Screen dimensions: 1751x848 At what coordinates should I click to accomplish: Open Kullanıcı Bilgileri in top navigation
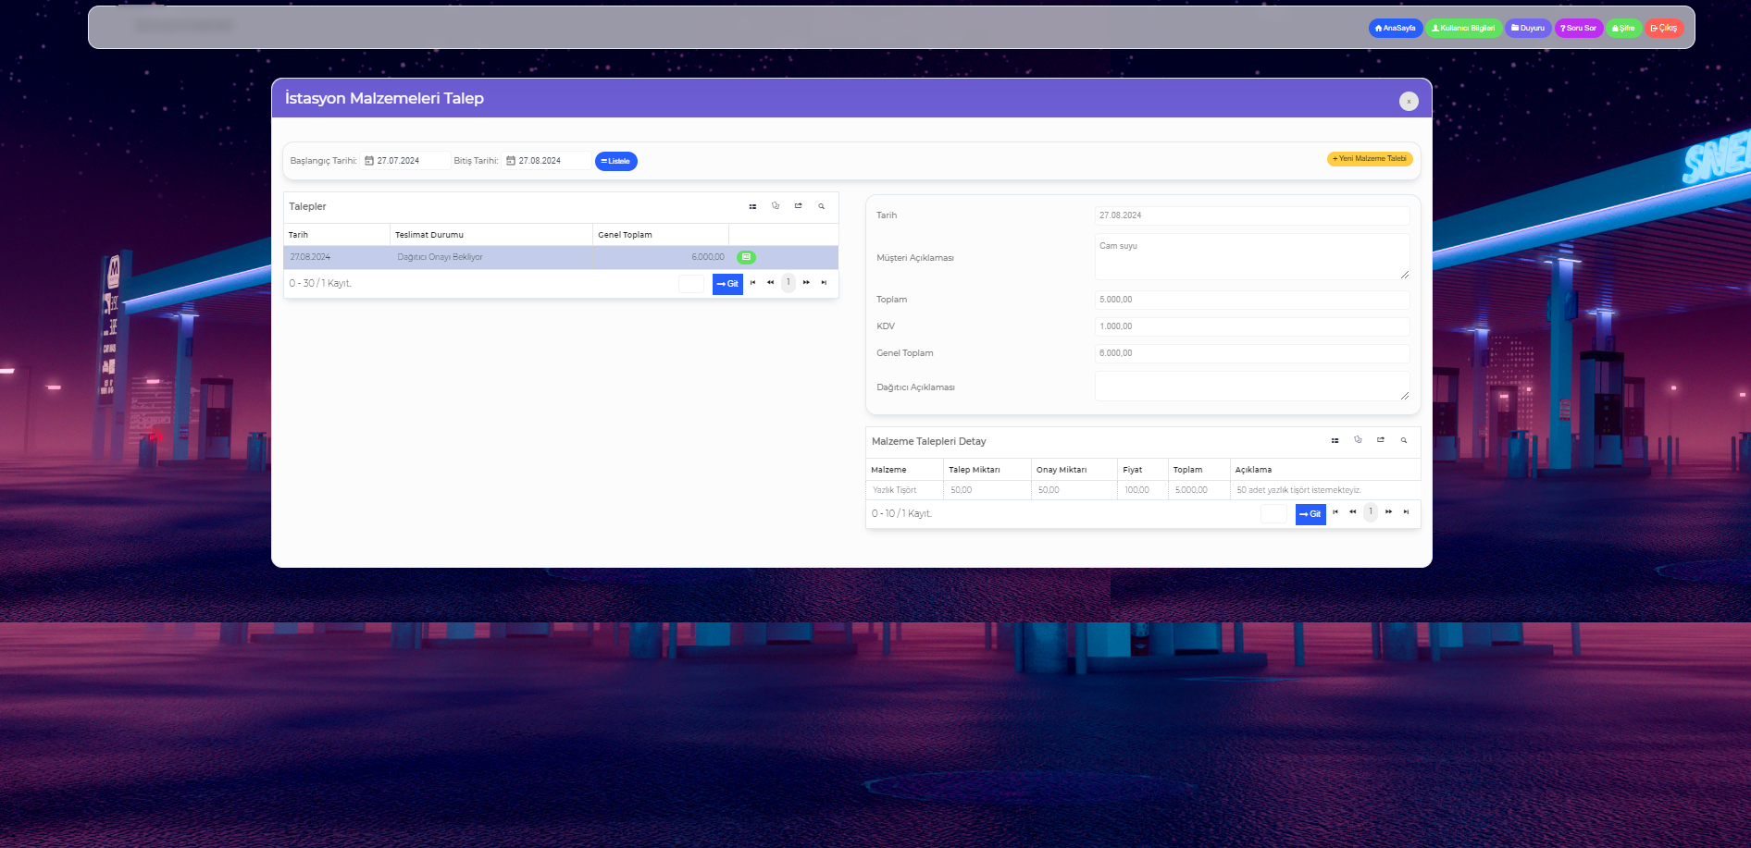pos(1463,29)
